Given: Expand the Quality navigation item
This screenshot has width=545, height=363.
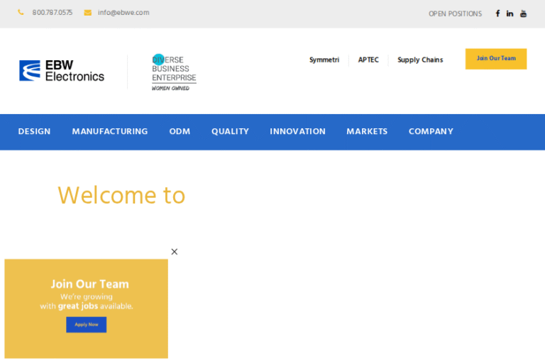Looking at the screenshot, I should click(x=230, y=131).
